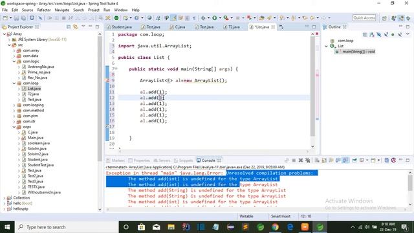This screenshot has height=233, width=414.
Task: Maximize the Outline view
Action: coord(408,27)
